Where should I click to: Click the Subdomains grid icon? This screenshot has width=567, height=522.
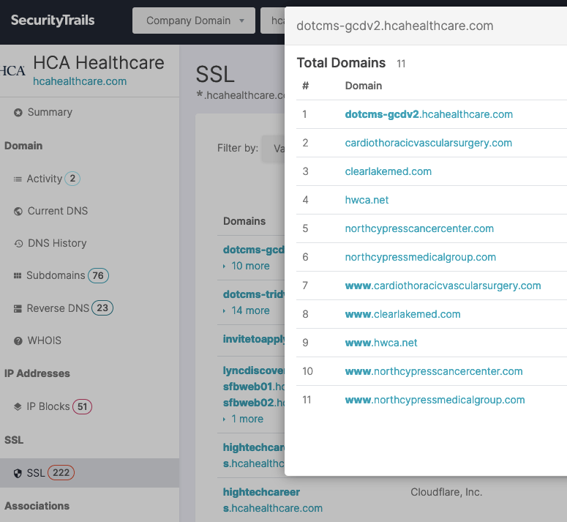click(18, 276)
